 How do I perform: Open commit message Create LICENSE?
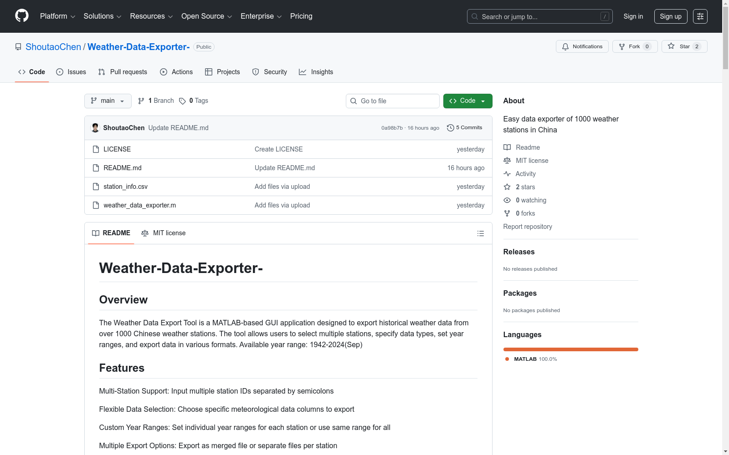point(279,149)
